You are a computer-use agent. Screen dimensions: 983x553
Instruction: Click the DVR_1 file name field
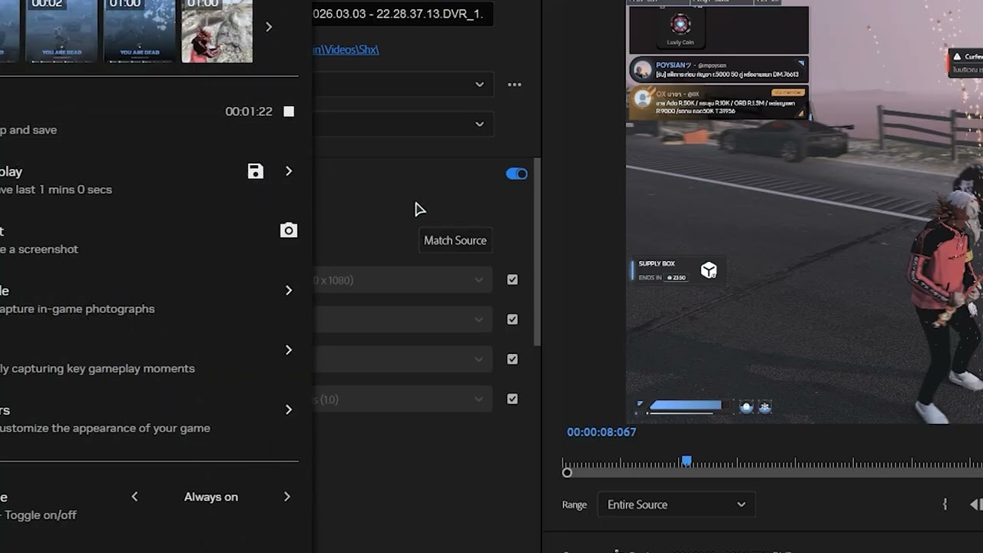(402, 14)
